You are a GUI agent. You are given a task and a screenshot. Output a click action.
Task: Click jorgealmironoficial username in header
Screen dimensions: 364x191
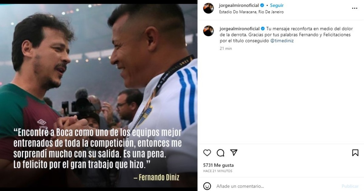(x=239, y=5)
